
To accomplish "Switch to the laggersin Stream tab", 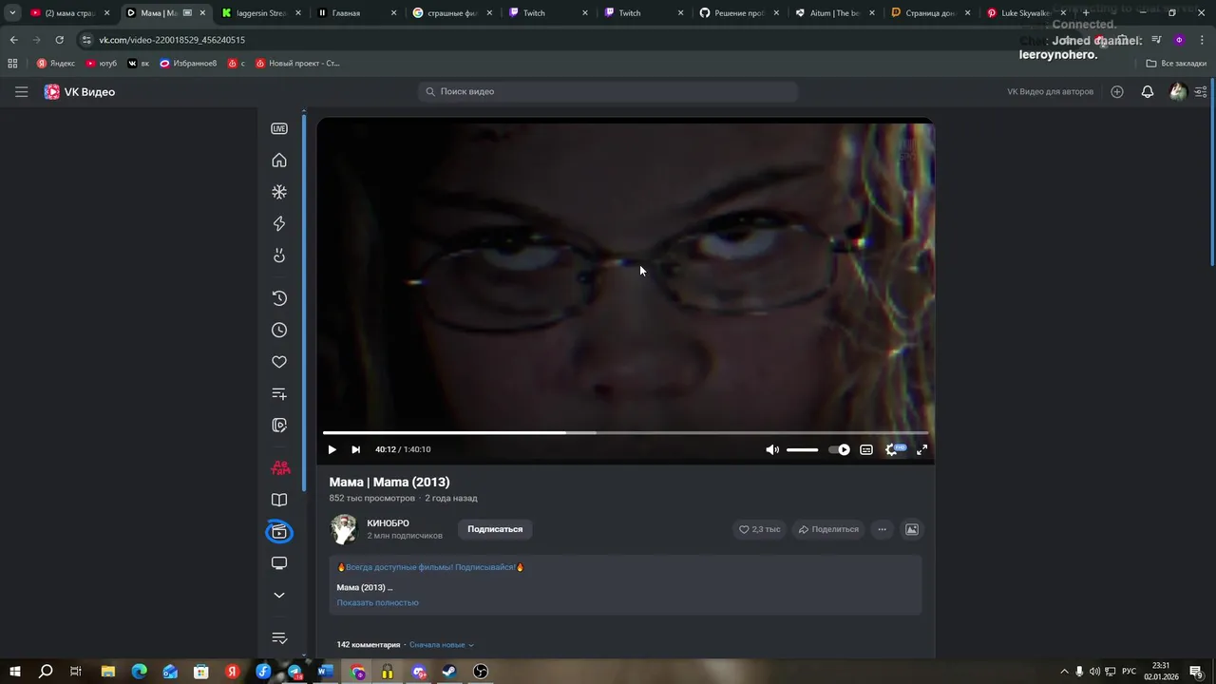I will [x=261, y=13].
